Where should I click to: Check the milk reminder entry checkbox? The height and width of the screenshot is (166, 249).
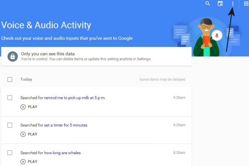(10, 98)
